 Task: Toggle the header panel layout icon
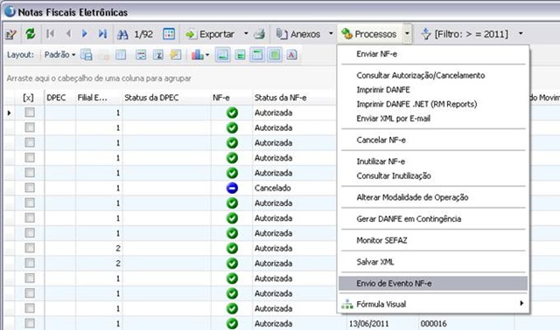(x=257, y=55)
